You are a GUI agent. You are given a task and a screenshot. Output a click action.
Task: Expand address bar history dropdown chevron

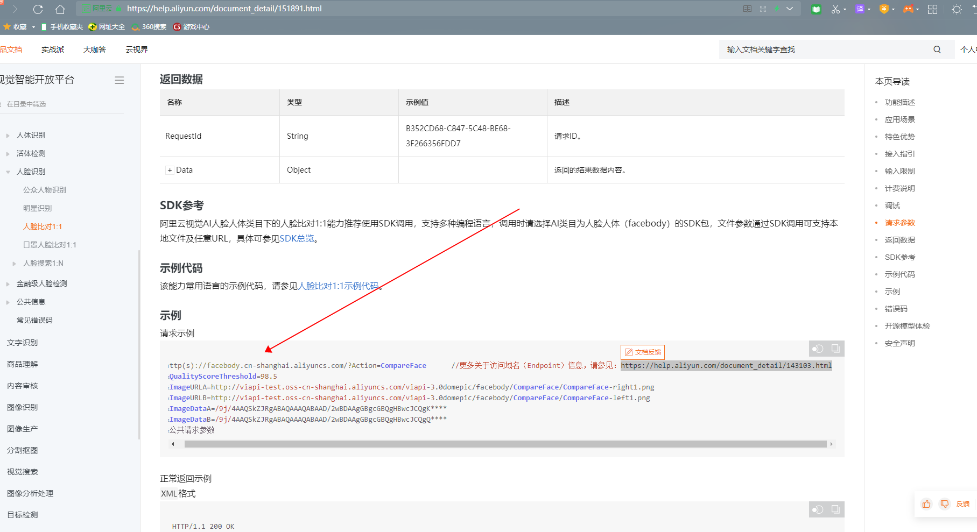[x=790, y=9]
